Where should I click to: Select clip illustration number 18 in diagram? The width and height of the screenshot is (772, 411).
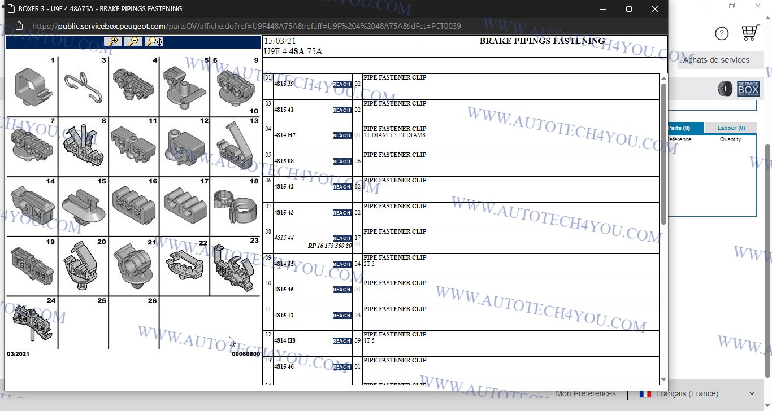pos(235,207)
